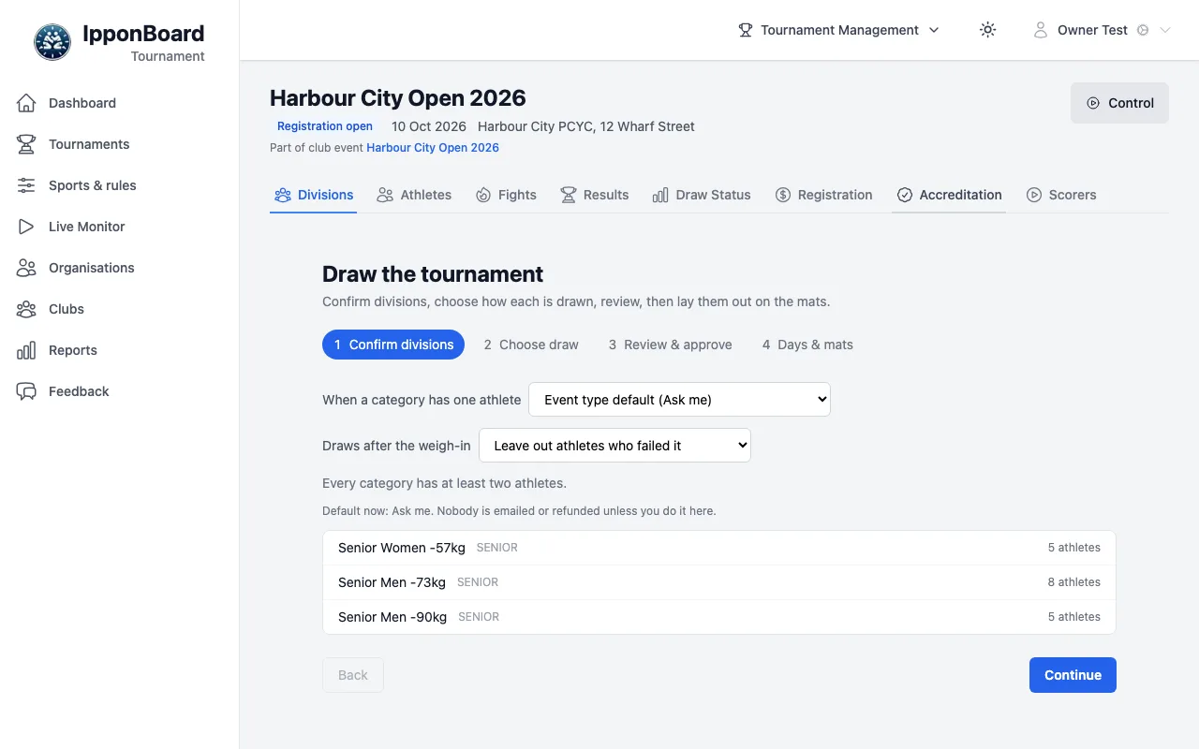Go to step 2 Choose draw

531,345
